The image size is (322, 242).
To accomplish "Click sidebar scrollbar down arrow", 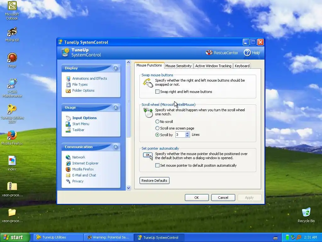I will pyautogui.click(x=128, y=188).
